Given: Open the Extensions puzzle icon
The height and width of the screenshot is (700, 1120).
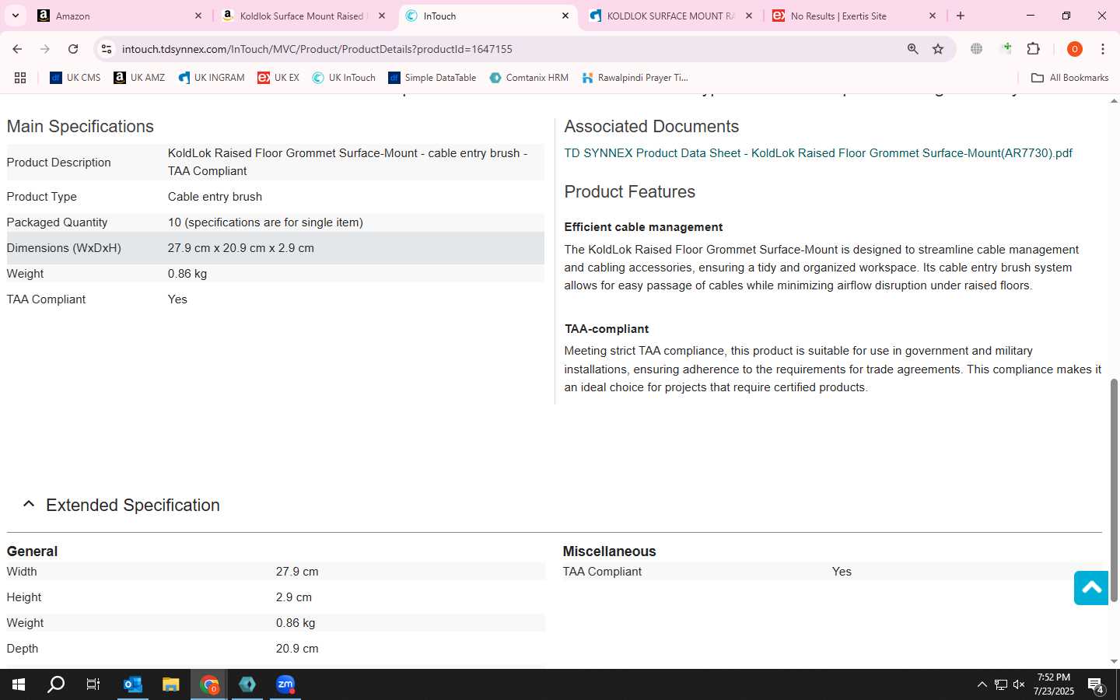Looking at the screenshot, I should coord(1034,49).
